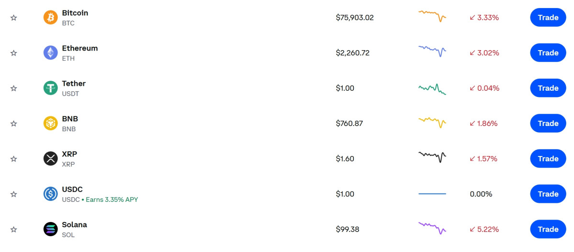Viewport: 574px width, 252px height.
Task: Trade Solana using its button
Action: pos(548,230)
